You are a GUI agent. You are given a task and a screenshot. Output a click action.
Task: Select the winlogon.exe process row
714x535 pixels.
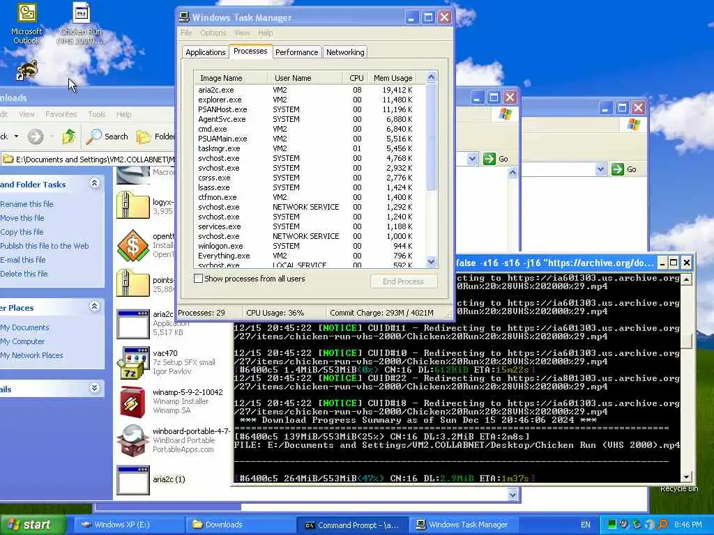[310, 246]
